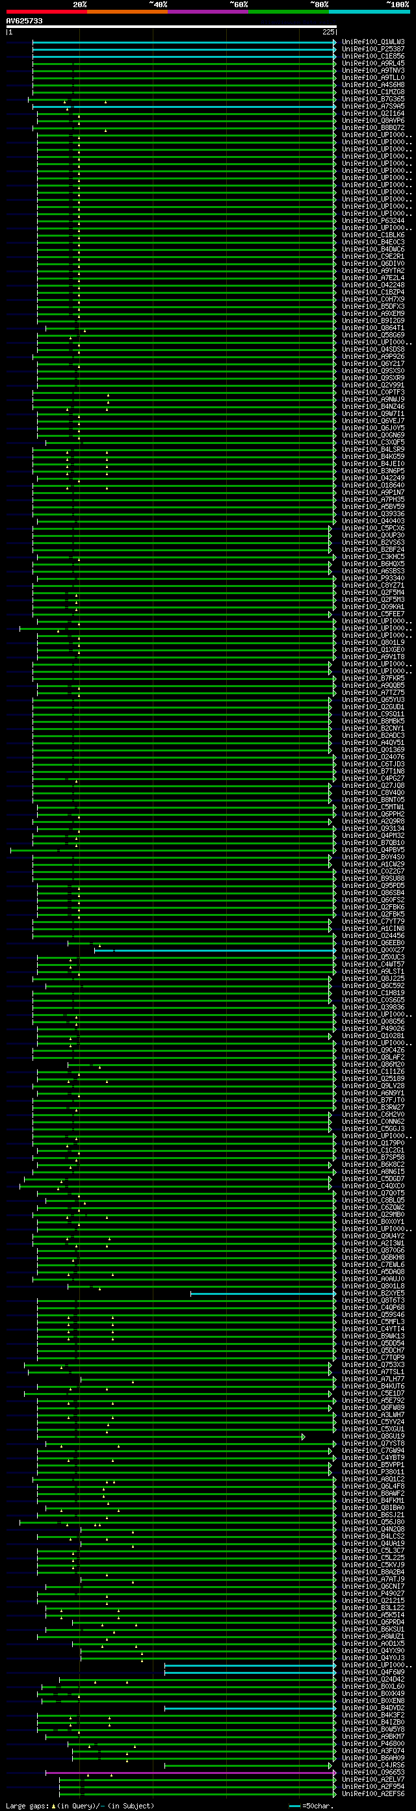Click the white query sequence bar

171,27
